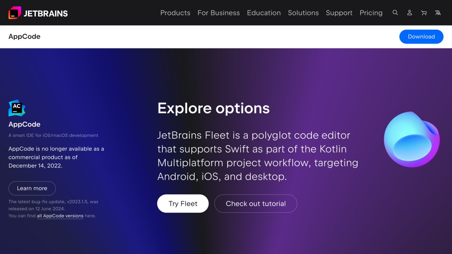Open the Products menu
This screenshot has height=254, width=452.
coord(175,13)
